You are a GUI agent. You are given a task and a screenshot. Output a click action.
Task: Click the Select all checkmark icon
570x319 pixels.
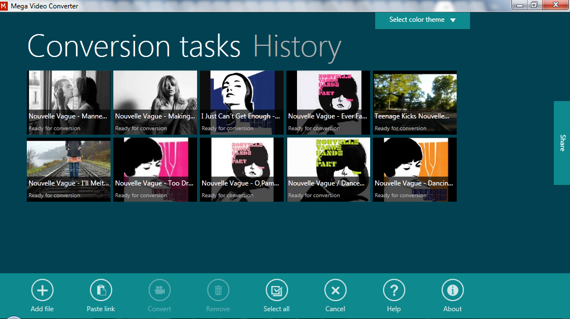[x=277, y=291]
